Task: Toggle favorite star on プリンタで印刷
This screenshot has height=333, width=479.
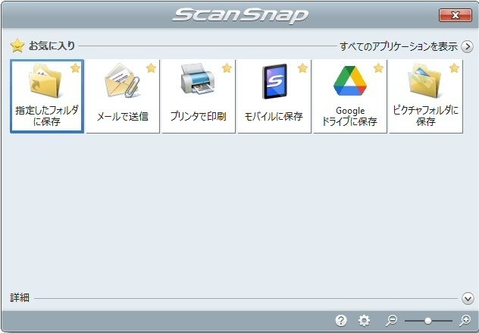Action: coord(227,68)
